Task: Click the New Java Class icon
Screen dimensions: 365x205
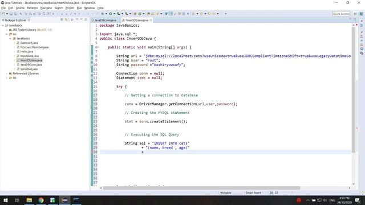Action: tap(140, 14)
